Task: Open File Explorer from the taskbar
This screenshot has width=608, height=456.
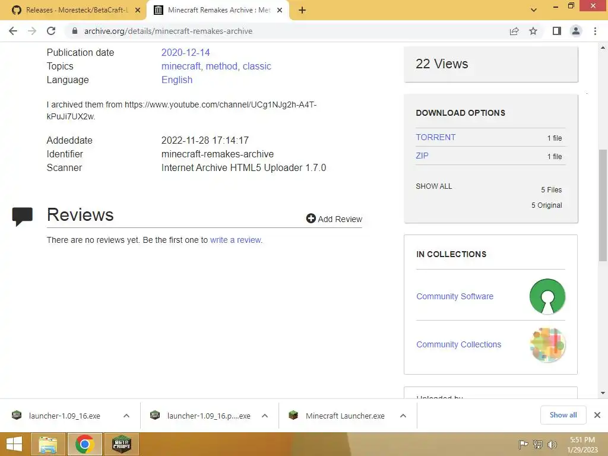Action: pyautogui.click(x=48, y=444)
